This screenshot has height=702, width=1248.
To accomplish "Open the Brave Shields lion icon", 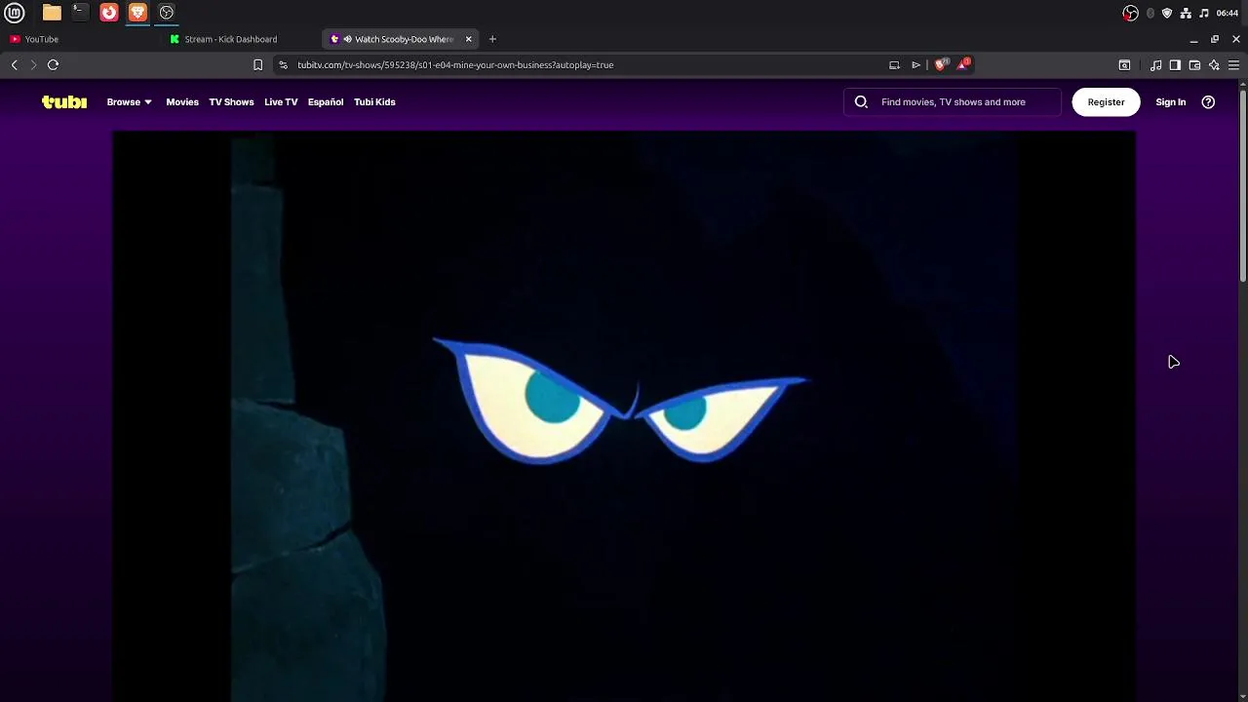I will tap(941, 64).
